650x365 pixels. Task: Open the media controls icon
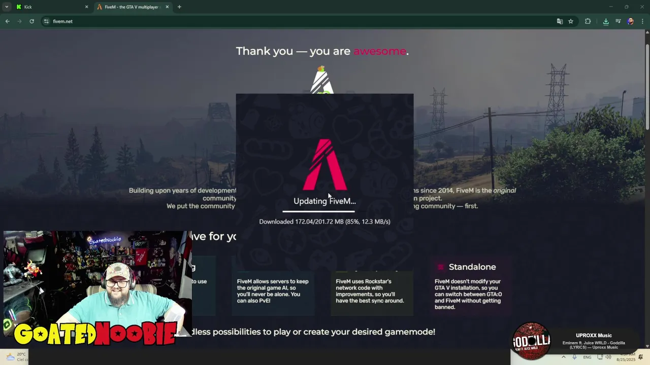click(618, 21)
